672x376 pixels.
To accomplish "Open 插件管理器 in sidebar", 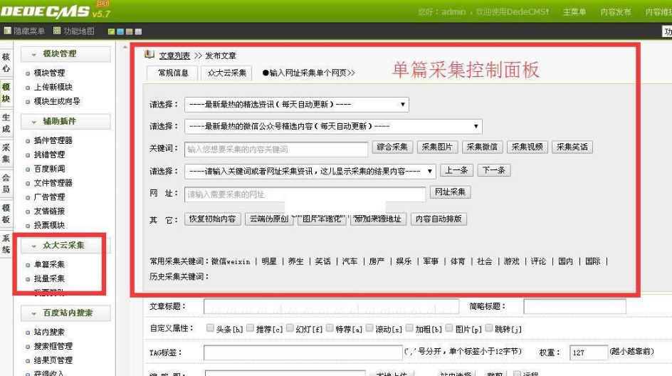I will tap(53, 140).
